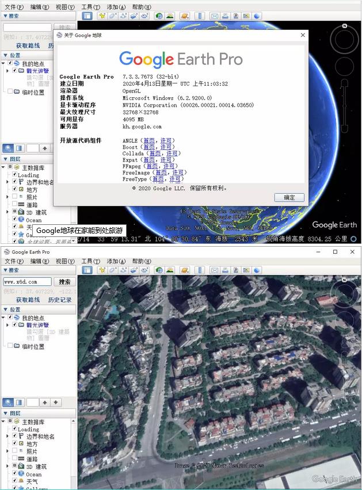Open 视图 menu in satellite-view window

click(x=65, y=261)
